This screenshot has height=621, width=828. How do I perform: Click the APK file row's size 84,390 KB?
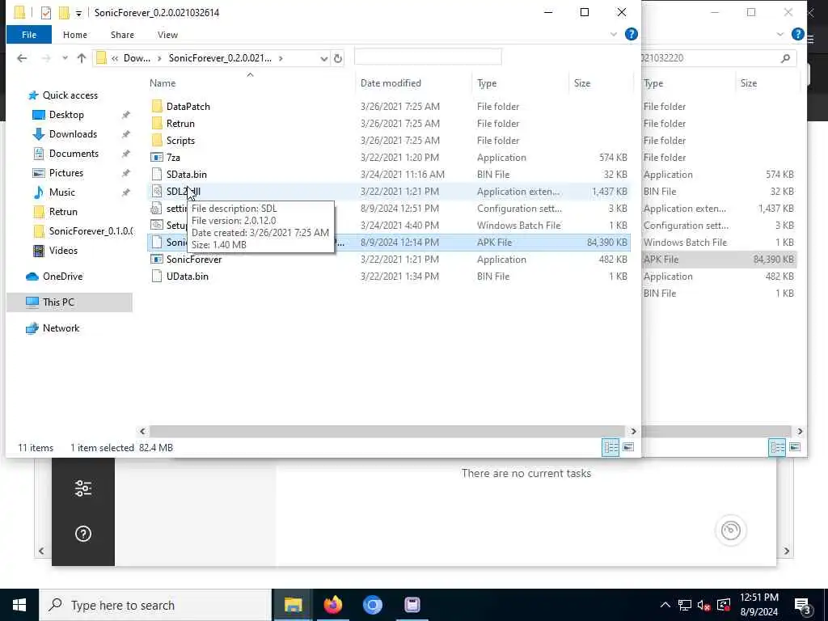606,243
